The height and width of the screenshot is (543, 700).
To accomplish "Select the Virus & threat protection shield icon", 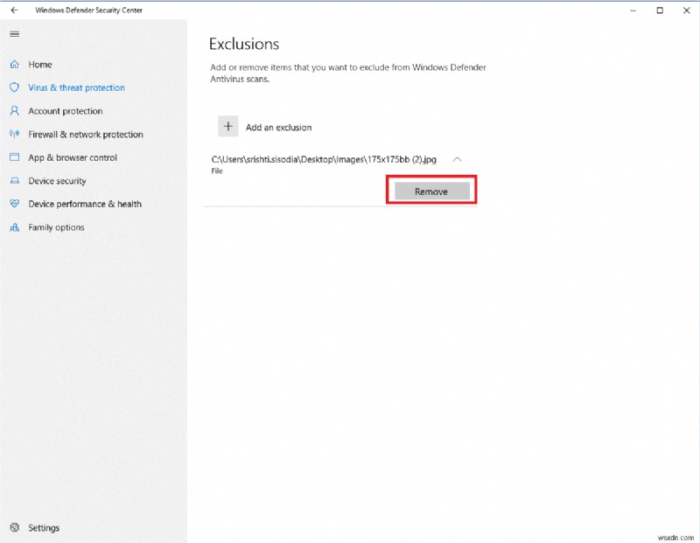I will point(14,87).
